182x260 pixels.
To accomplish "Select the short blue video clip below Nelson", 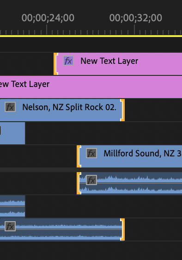I will tap(12, 133).
